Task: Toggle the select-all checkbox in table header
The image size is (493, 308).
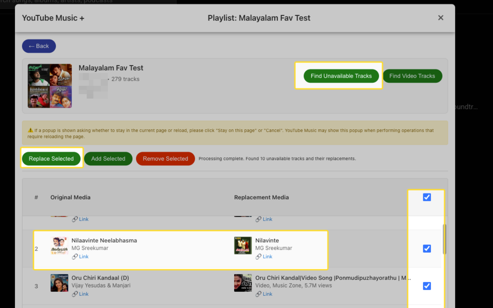Action: 427,197
